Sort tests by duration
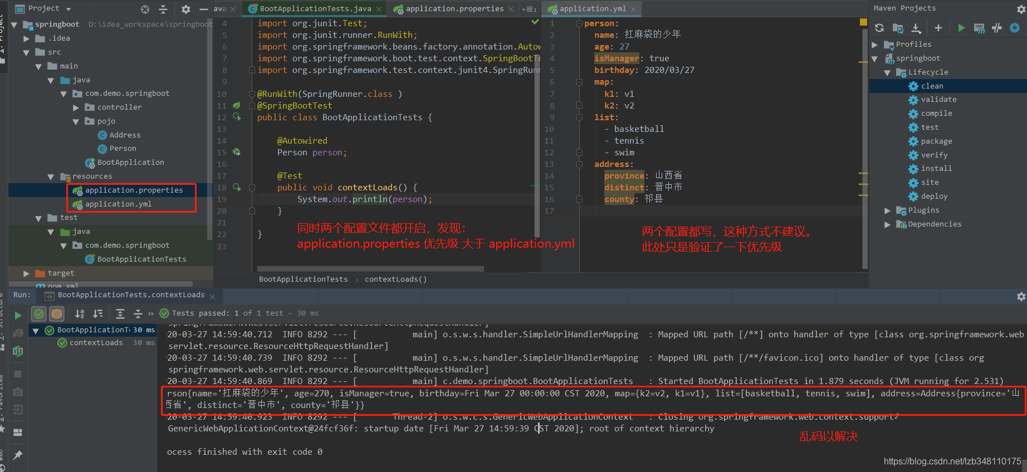The width and height of the screenshot is (1027, 472). 98,314
